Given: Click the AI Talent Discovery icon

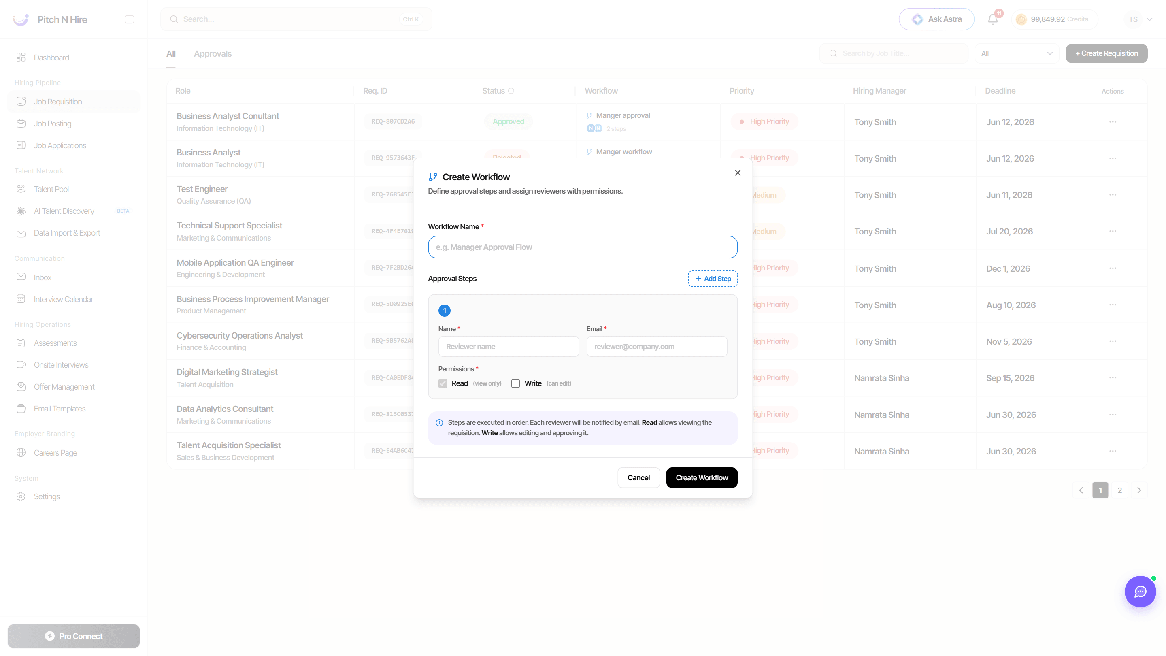Looking at the screenshot, I should click(x=21, y=211).
